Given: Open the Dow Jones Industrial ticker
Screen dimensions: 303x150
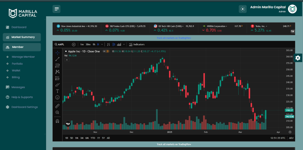Looking at the screenshot, I should 77,28.
